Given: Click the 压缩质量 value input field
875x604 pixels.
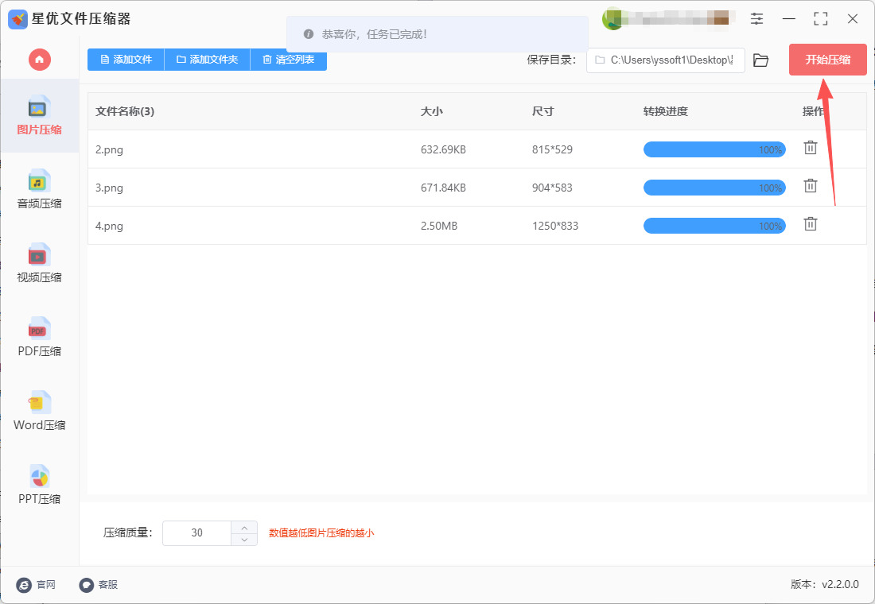Looking at the screenshot, I should pyautogui.click(x=196, y=532).
